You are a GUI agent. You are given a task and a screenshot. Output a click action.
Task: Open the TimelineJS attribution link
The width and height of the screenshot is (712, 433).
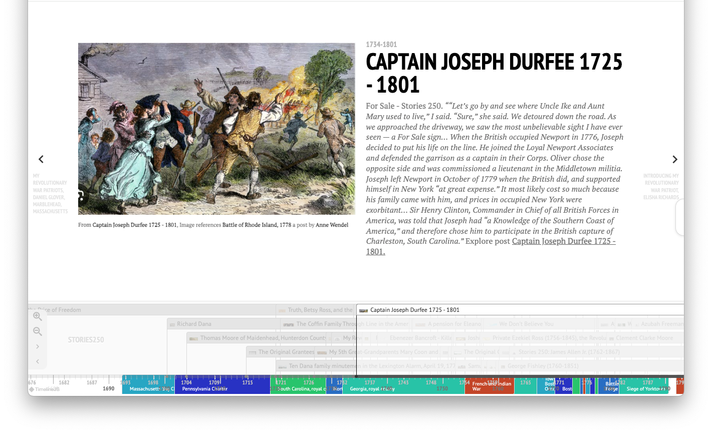[45, 389]
